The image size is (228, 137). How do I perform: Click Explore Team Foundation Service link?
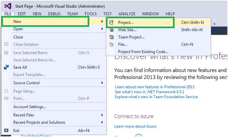[x=156, y=97]
